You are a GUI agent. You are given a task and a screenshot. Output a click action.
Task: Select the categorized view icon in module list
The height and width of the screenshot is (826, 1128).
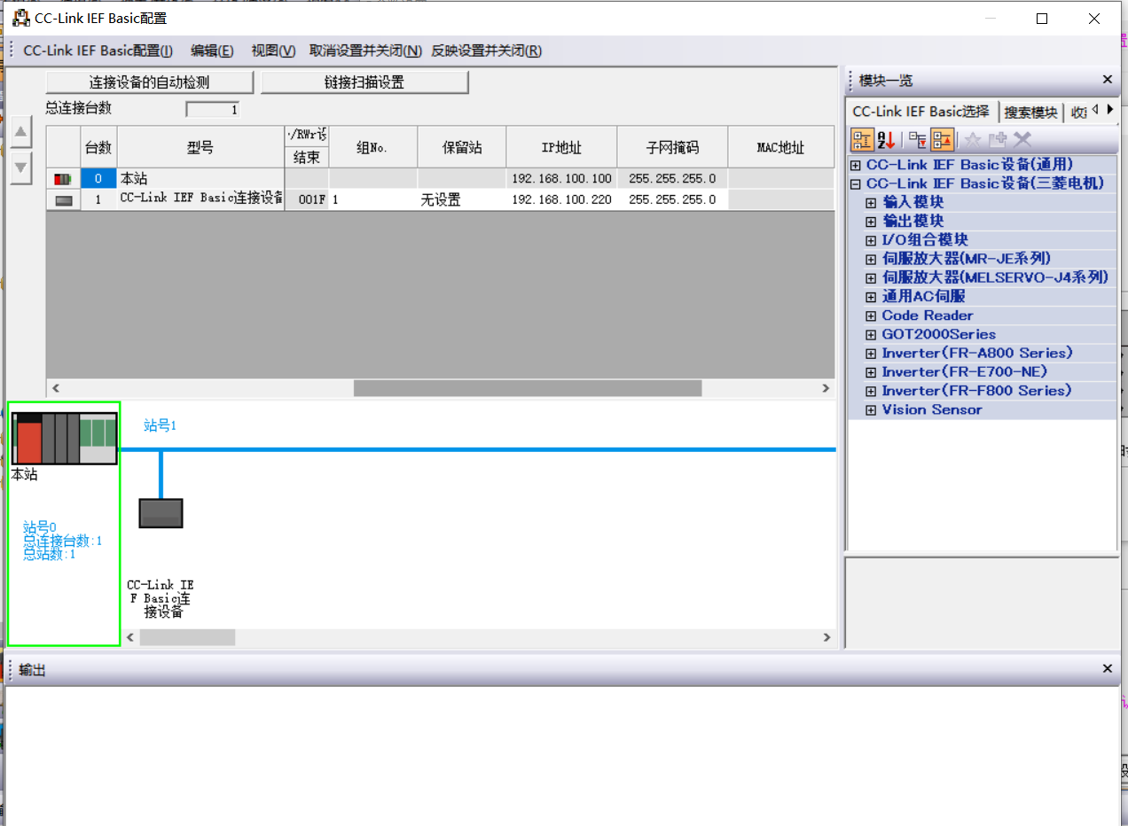862,139
